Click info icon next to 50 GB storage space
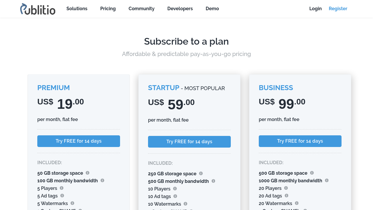 [87, 173]
